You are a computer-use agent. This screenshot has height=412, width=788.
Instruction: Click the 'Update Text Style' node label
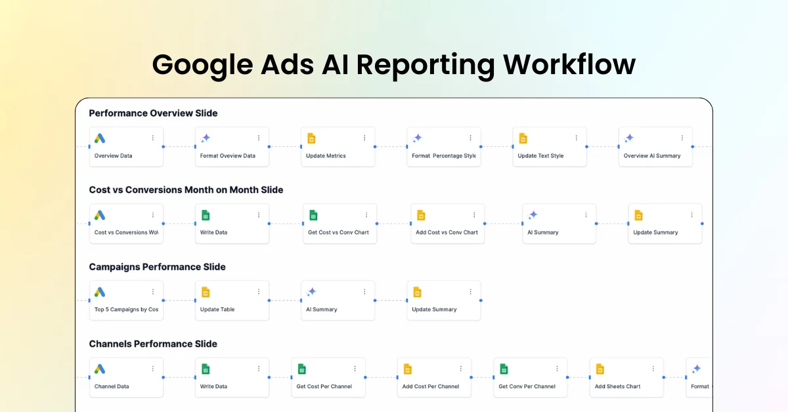[x=540, y=156]
